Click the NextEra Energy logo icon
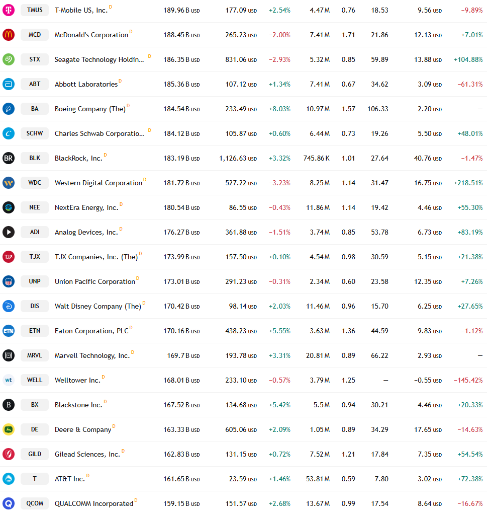This screenshot has height=514, width=487. (x=9, y=207)
